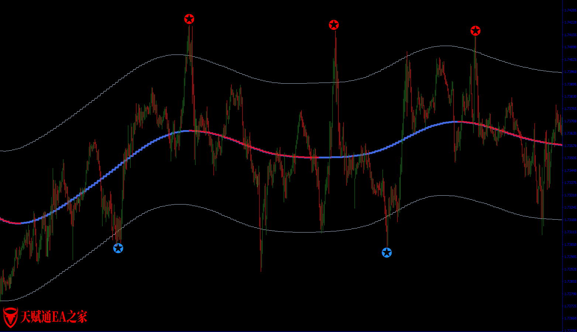Click the 1.73765 price scale value
The height and width of the screenshot is (332, 577).
[x=570, y=109]
